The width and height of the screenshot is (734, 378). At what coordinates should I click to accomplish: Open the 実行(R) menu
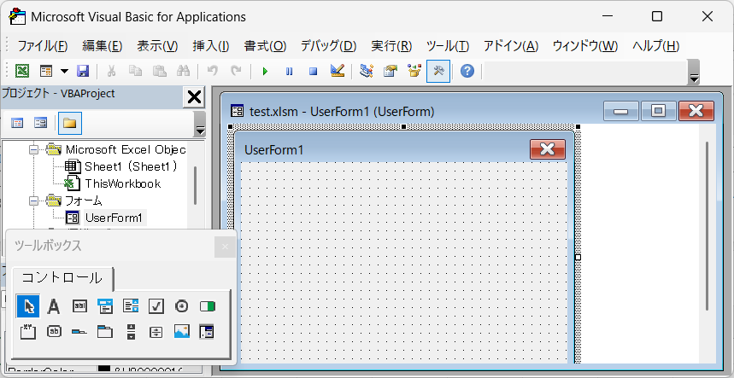pyautogui.click(x=391, y=46)
